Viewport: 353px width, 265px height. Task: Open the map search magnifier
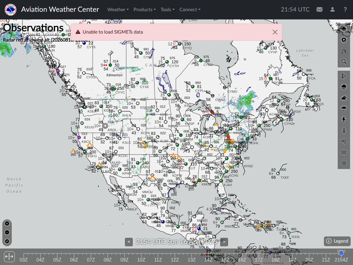344,62
